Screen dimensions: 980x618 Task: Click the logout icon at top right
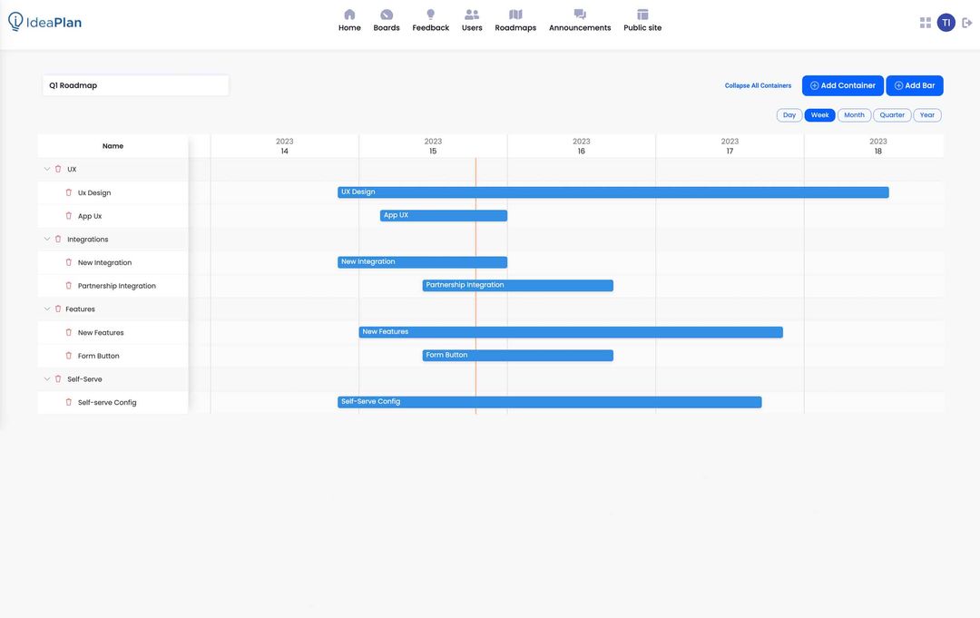click(x=963, y=19)
